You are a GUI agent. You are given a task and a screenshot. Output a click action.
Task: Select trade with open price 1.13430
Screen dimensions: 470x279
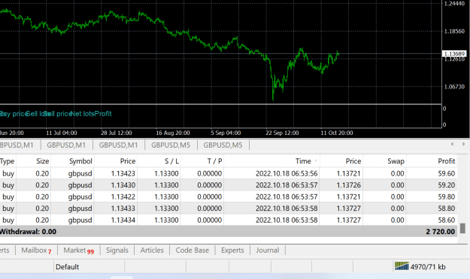point(229,185)
